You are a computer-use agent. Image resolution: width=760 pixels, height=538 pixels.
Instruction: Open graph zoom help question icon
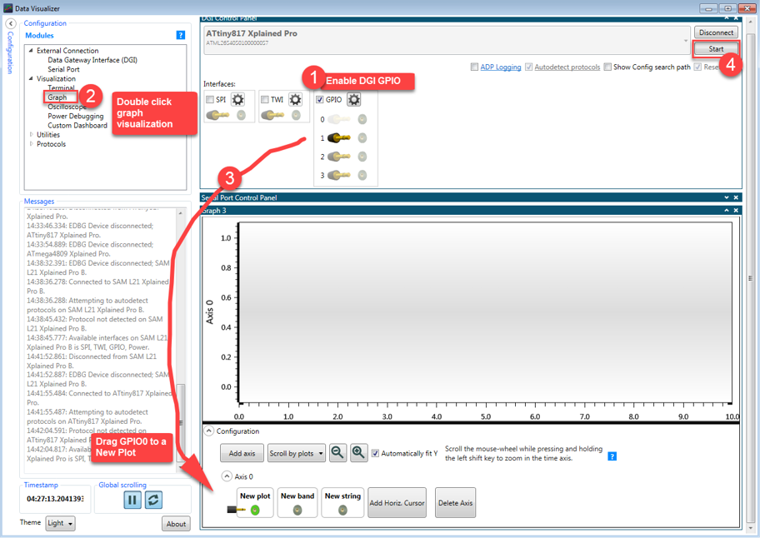coord(612,456)
